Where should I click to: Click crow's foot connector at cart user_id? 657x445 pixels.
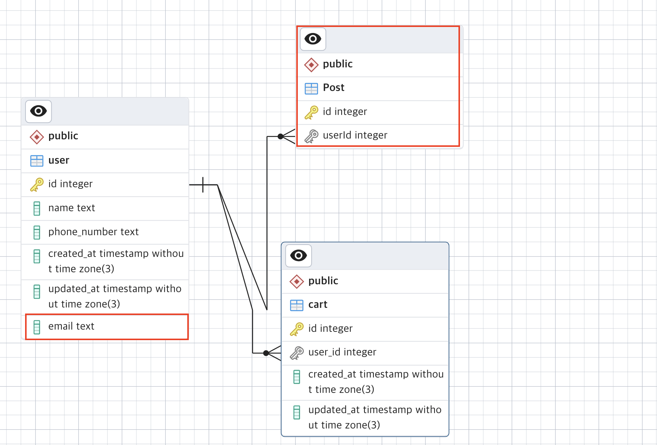coord(272,353)
